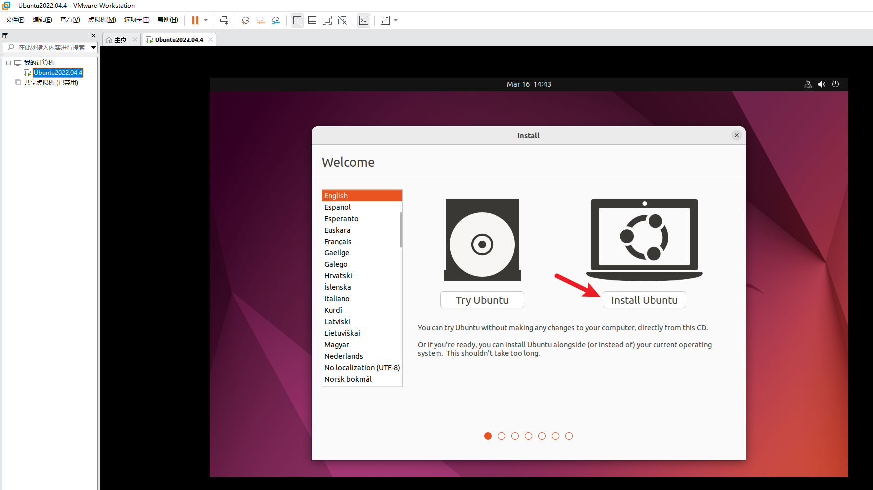Viewport: 873px width, 490px height.
Task: Open the 查看(V) menu
Action: pos(70,20)
